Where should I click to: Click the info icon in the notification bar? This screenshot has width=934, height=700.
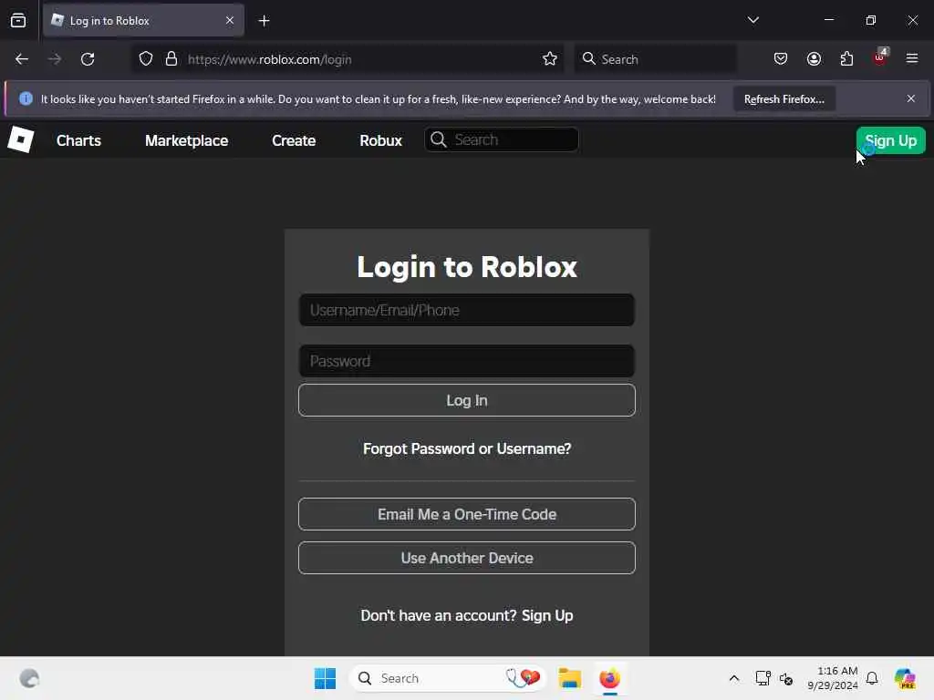[26, 98]
